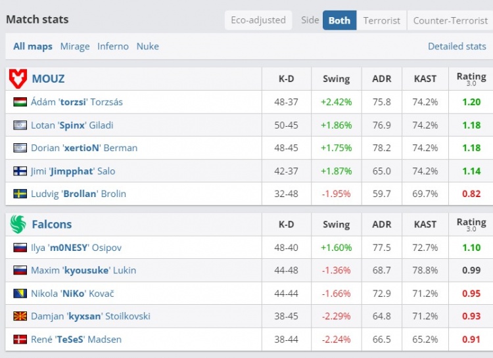The height and width of the screenshot is (358, 493).
Task: Click the Hungarian flag beside torzsi
Action: (x=20, y=102)
